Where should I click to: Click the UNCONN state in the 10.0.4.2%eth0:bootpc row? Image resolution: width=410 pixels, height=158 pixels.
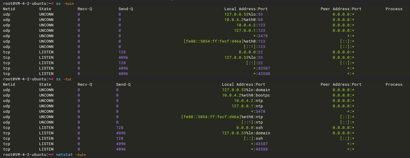46,95
